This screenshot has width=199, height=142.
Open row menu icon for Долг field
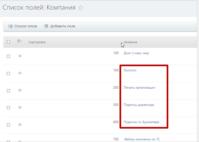click(20, 56)
